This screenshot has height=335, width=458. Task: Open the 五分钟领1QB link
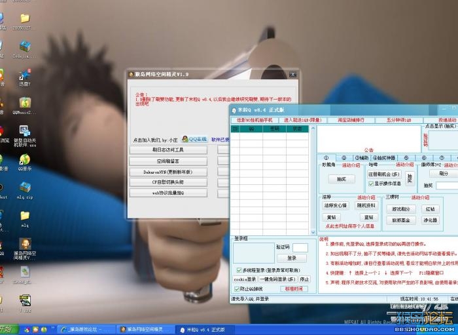click(x=398, y=120)
